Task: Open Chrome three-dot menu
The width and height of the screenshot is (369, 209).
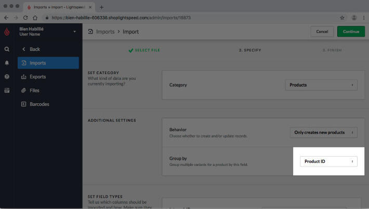Action: 363,18
